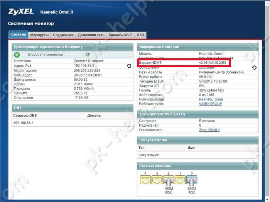Open the Домашняя сеть tab
Viewport: 270px width, 202px height.
(x=91, y=35)
